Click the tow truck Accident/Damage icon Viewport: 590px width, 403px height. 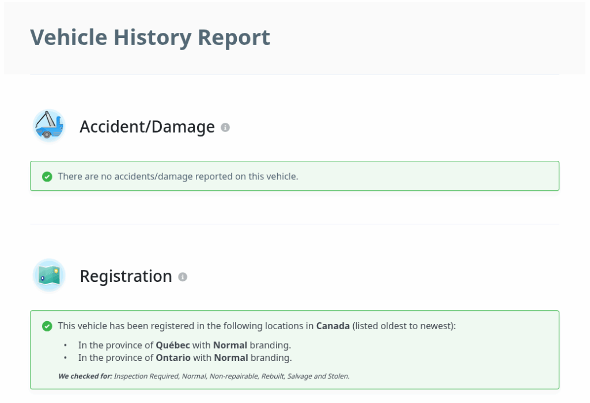pos(49,126)
